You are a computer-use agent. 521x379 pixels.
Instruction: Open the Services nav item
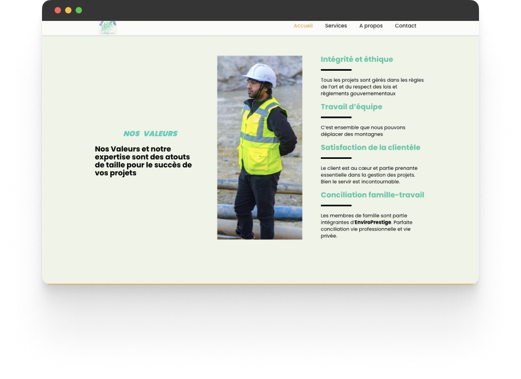[336, 26]
